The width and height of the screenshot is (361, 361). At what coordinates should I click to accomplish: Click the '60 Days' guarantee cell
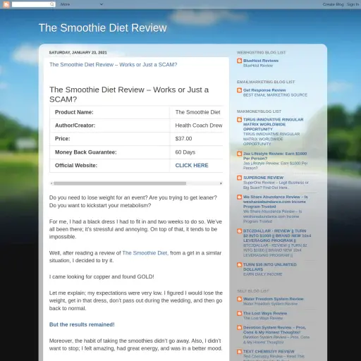coord(197,152)
